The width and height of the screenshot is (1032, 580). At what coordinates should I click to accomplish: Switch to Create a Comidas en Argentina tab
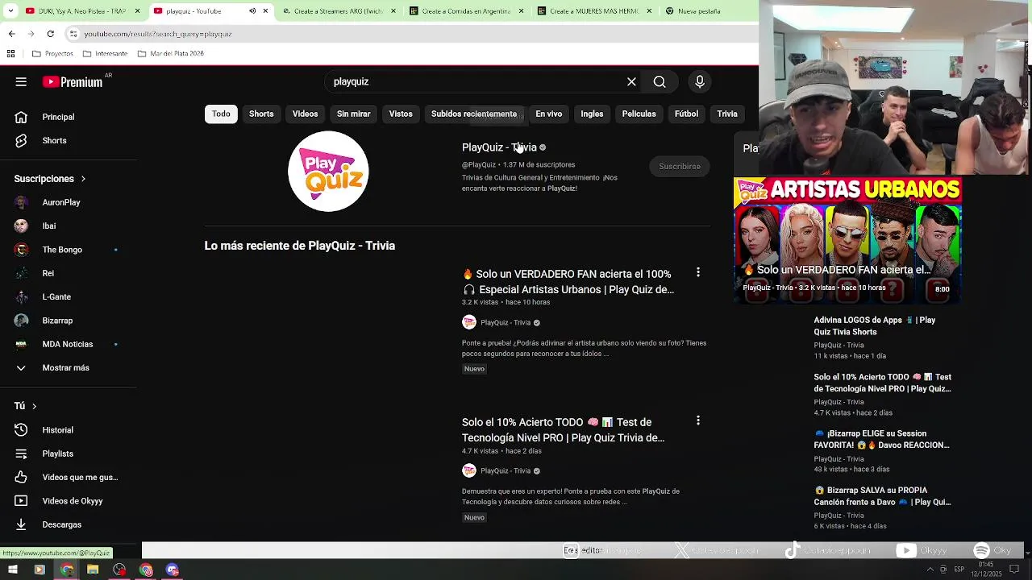point(467,11)
